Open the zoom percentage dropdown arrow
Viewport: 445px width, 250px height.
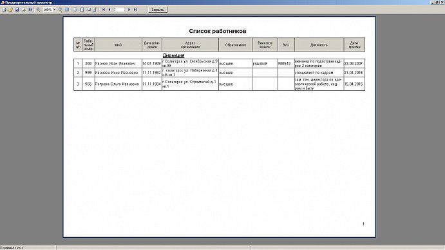tap(55, 10)
